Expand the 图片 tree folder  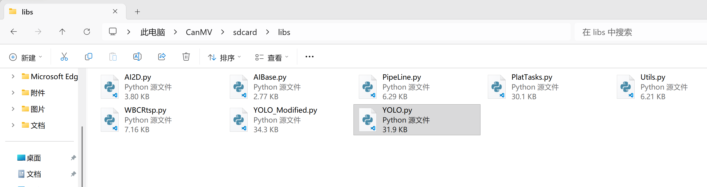(x=13, y=109)
